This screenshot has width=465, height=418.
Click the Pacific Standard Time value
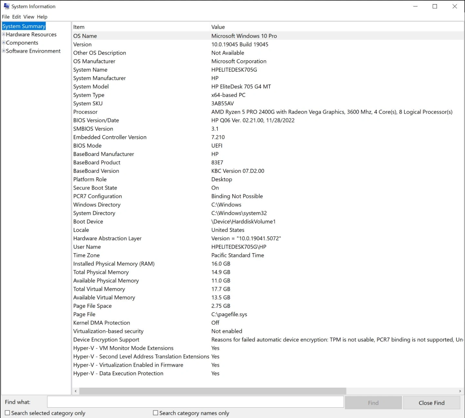pyautogui.click(x=238, y=255)
